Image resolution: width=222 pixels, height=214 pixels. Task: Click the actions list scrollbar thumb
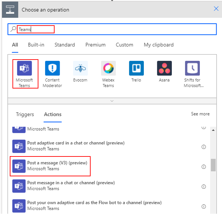coord(213,165)
